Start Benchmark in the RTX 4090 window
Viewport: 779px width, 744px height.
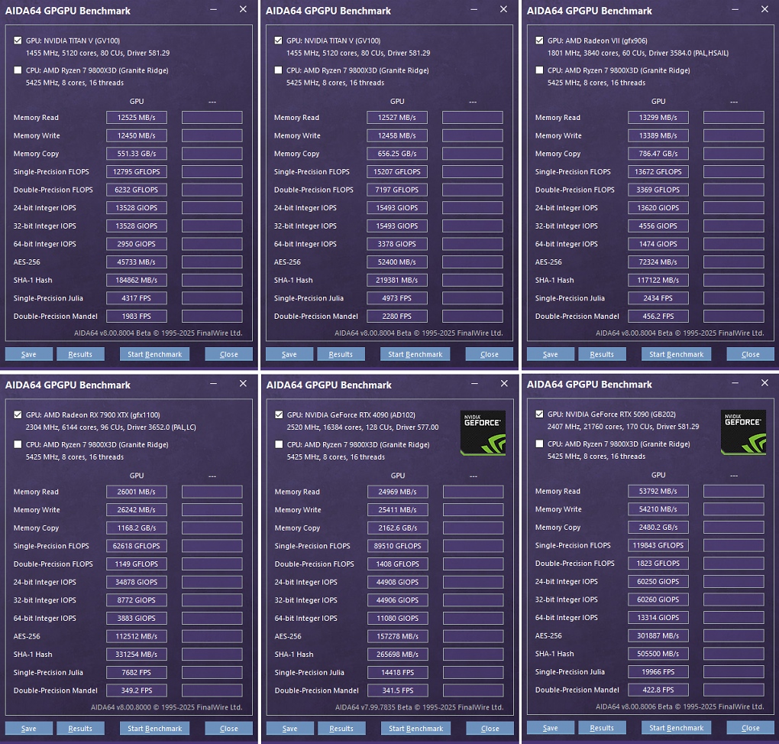click(415, 728)
